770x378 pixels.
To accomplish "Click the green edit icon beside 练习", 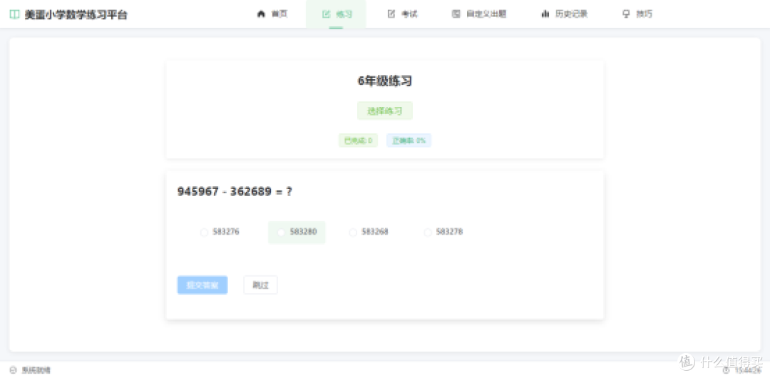I will tap(326, 14).
